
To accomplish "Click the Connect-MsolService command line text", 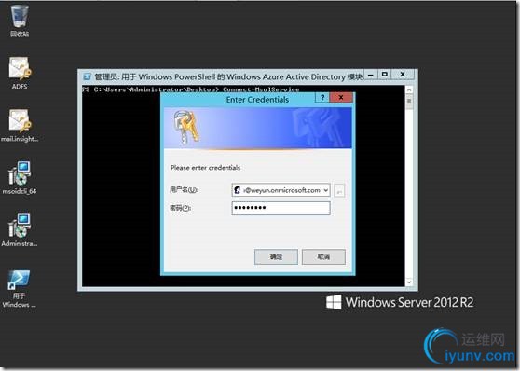I will click(261, 89).
